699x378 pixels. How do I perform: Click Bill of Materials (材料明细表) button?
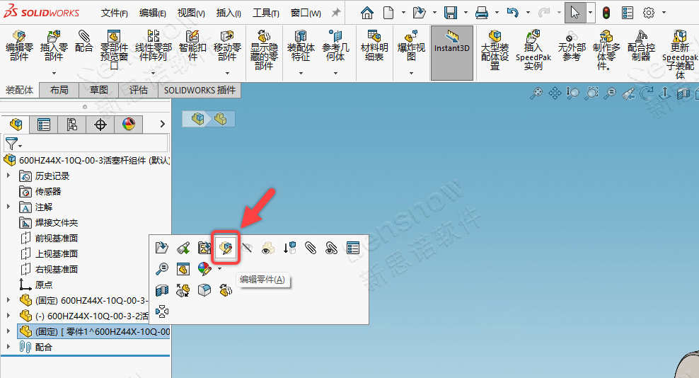pyautogui.click(x=374, y=45)
